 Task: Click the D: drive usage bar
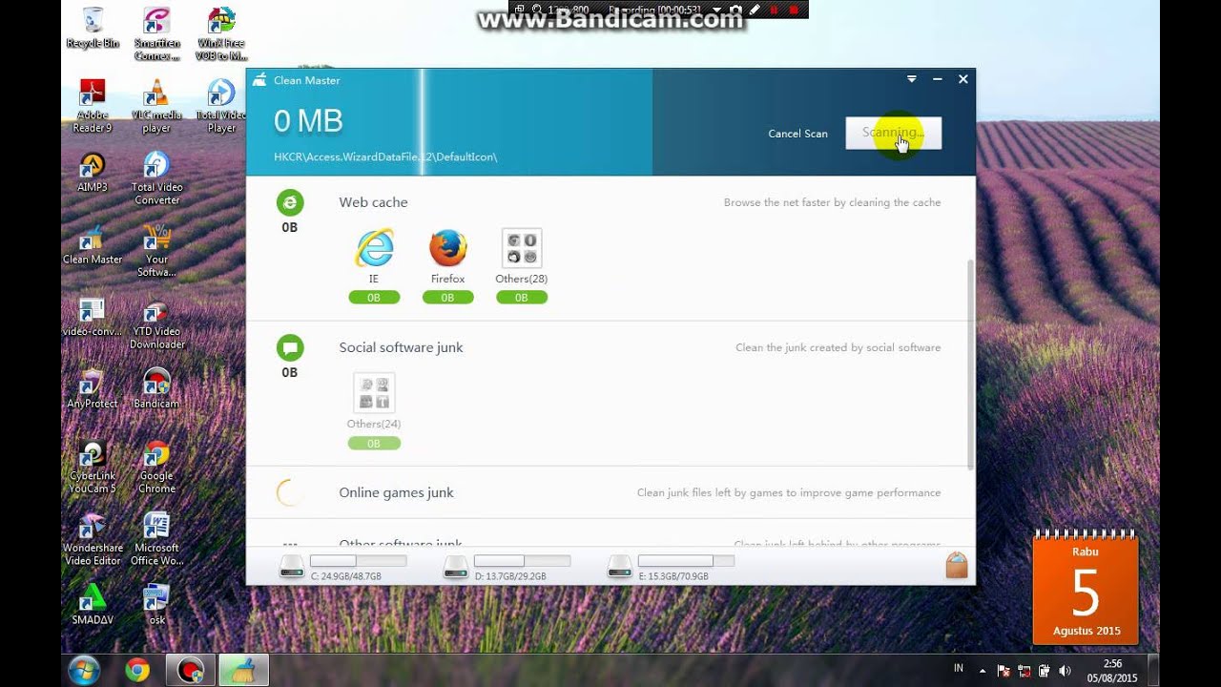(x=522, y=561)
